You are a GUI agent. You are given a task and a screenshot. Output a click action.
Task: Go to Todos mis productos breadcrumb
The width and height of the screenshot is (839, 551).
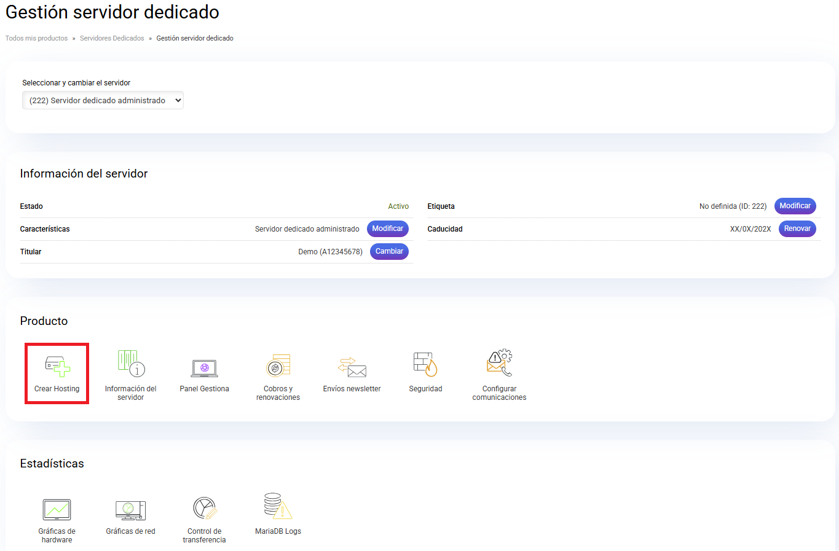[x=36, y=38]
